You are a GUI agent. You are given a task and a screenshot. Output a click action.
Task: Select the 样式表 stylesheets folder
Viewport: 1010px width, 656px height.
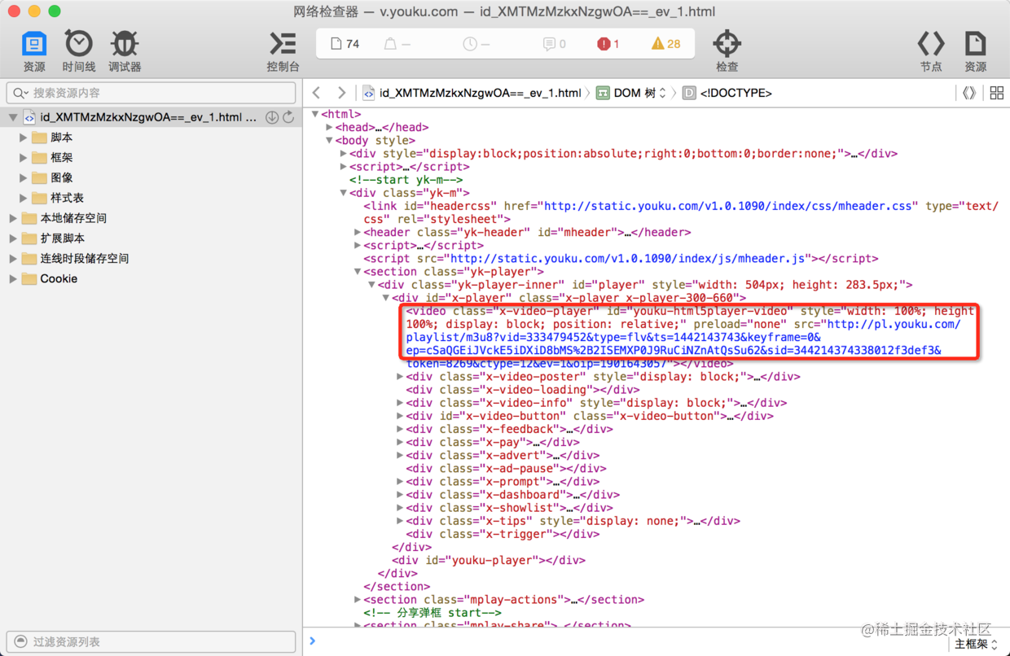click(x=67, y=198)
